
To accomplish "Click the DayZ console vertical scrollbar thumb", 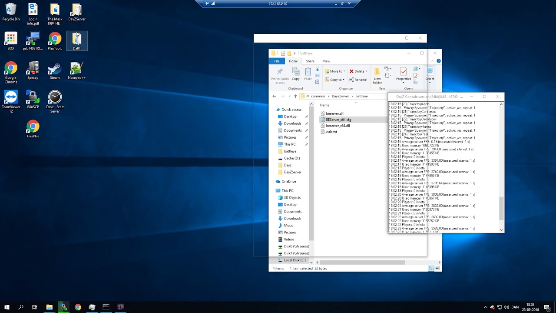I will tap(501, 208).
